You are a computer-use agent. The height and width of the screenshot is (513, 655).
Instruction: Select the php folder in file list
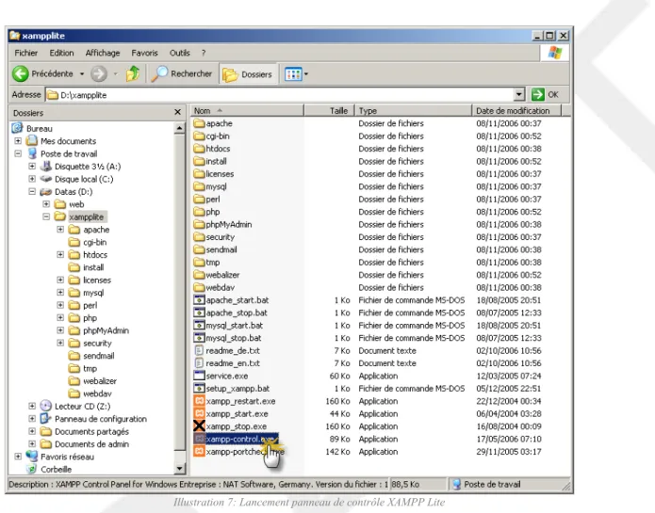click(206, 212)
